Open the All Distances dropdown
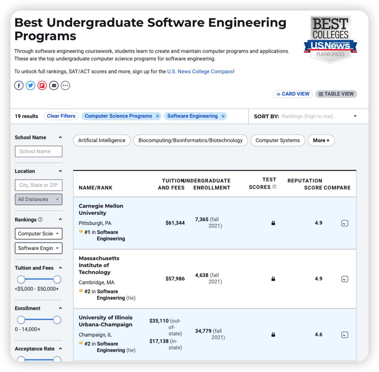Screen dimensions: 379x372 pyautogui.click(x=38, y=199)
